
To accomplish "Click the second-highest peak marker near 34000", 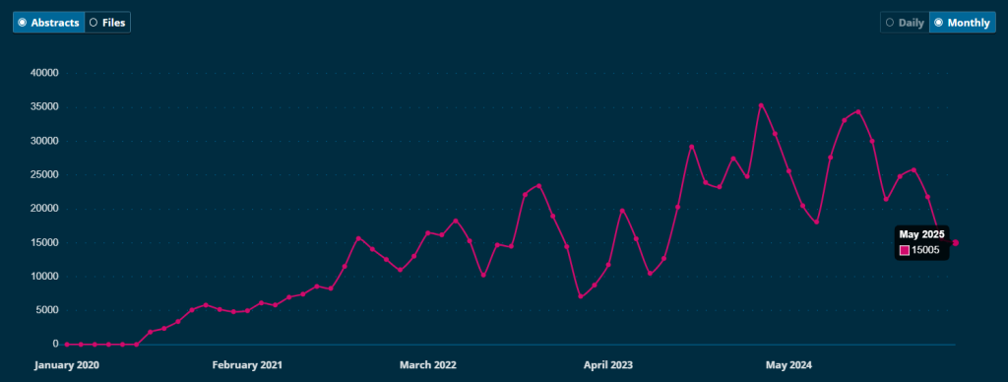I will click(x=858, y=112).
